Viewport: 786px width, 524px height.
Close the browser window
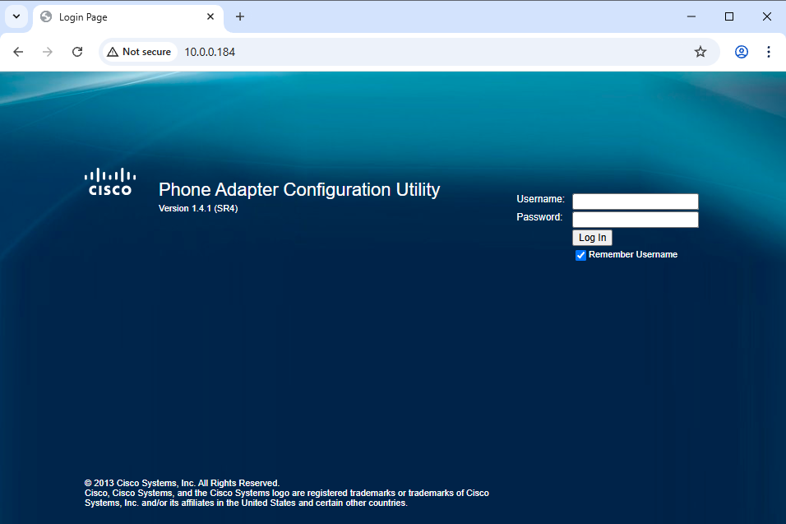pos(767,16)
